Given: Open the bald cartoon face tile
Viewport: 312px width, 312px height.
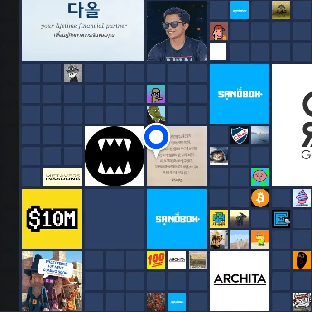Looking at the screenshot, I should click(260, 177).
